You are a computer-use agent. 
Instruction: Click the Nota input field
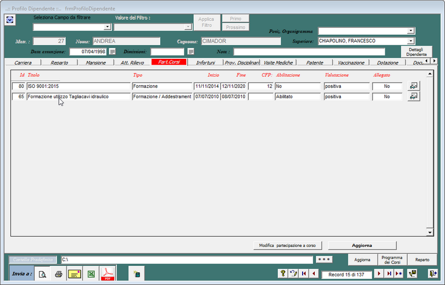point(309,51)
